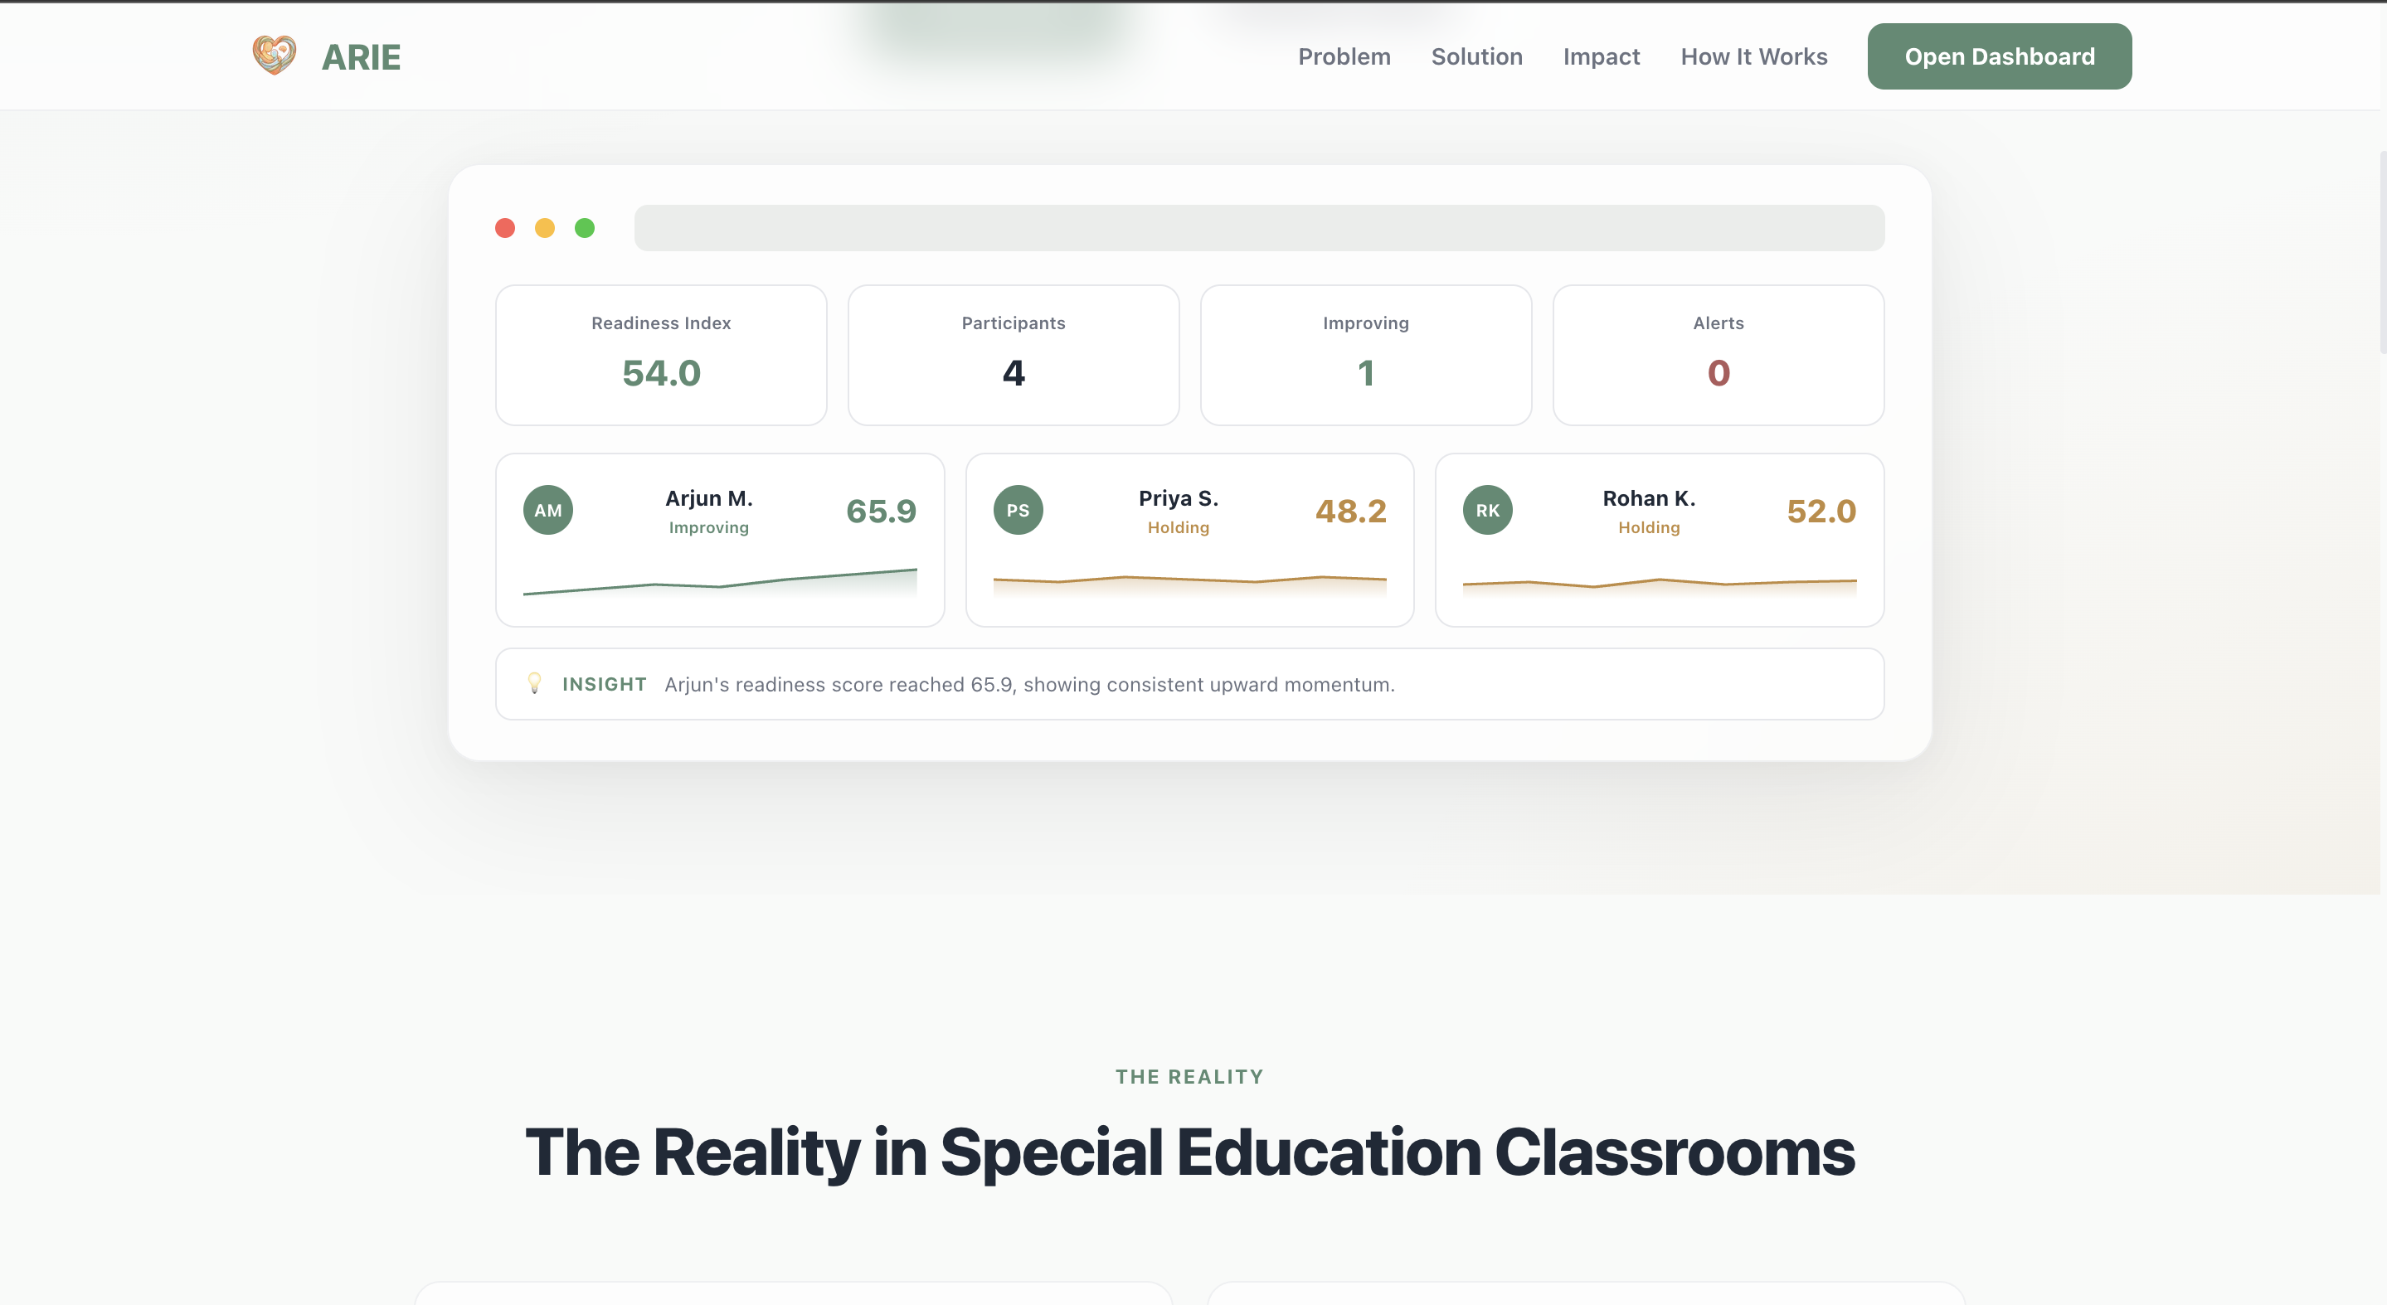Click the yellow window dot

(545, 228)
